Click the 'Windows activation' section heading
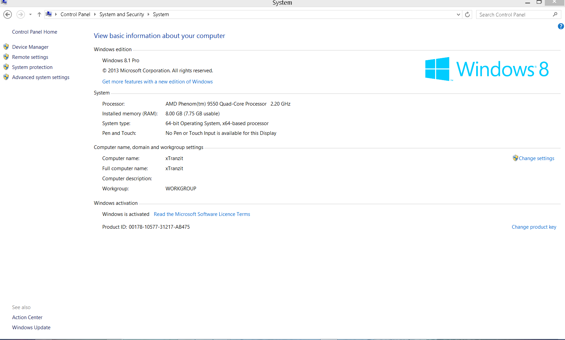 coord(116,203)
